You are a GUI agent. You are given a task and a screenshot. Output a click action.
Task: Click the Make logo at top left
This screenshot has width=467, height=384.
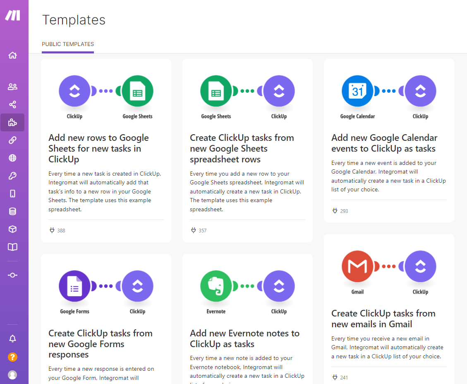click(x=12, y=16)
